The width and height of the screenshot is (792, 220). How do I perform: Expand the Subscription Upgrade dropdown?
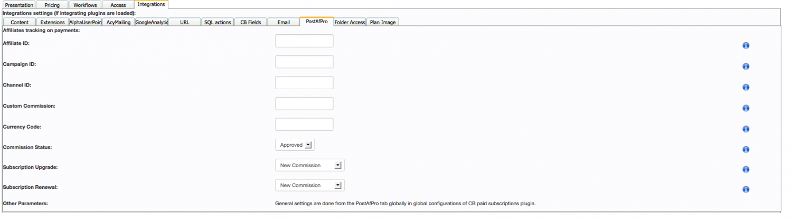(x=310, y=165)
